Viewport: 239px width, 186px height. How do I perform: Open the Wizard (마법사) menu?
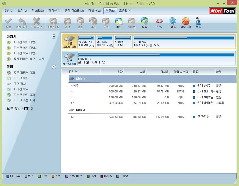(x=95, y=11)
